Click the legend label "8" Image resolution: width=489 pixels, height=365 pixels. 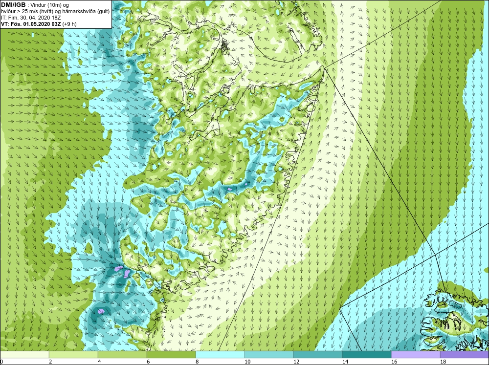click(x=197, y=362)
